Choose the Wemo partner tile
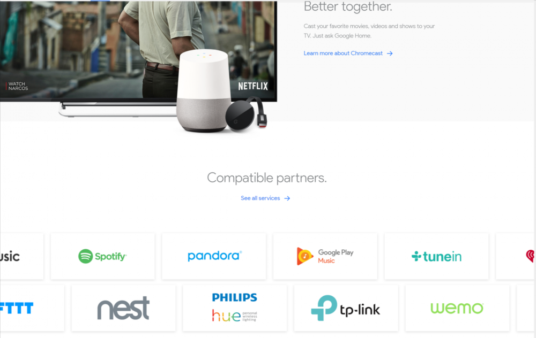The image size is (536, 338). pyautogui.click(x=457, y=308)
